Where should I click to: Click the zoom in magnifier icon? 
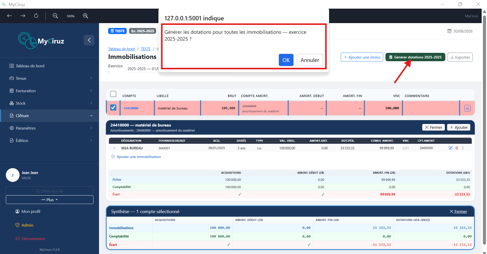86,16
